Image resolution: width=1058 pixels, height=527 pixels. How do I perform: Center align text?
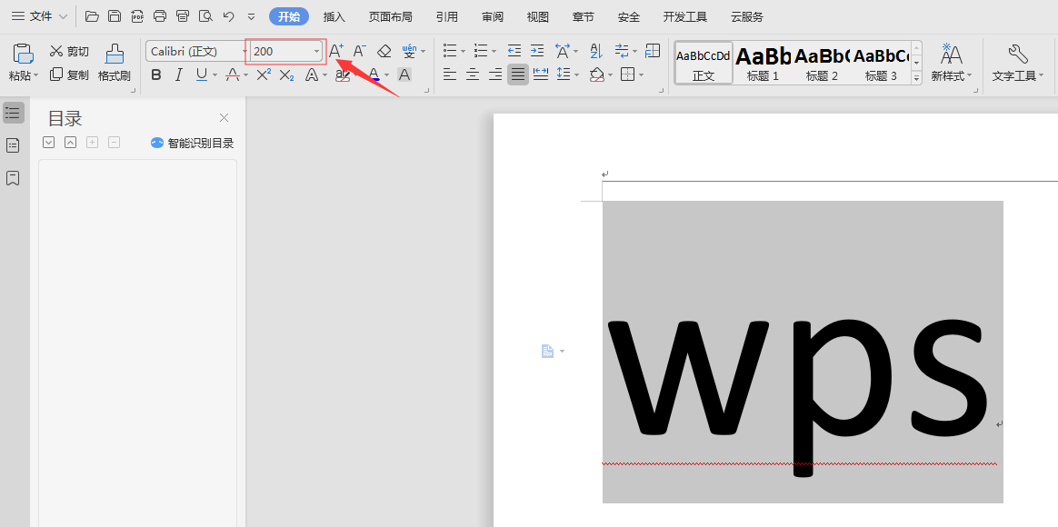(473, 75)
